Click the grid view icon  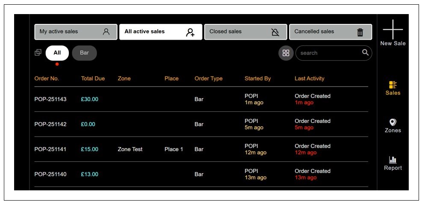coord(286,53)
